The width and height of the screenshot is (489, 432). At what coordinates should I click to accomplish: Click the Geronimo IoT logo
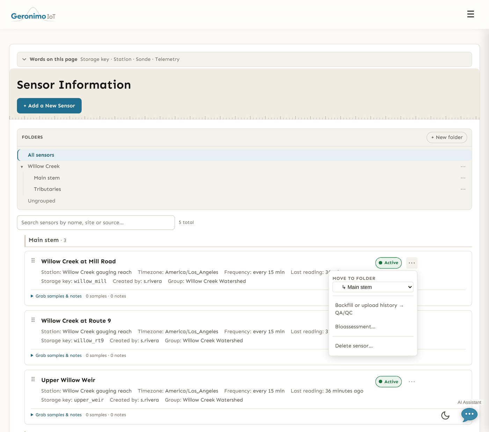pos(33,15)
